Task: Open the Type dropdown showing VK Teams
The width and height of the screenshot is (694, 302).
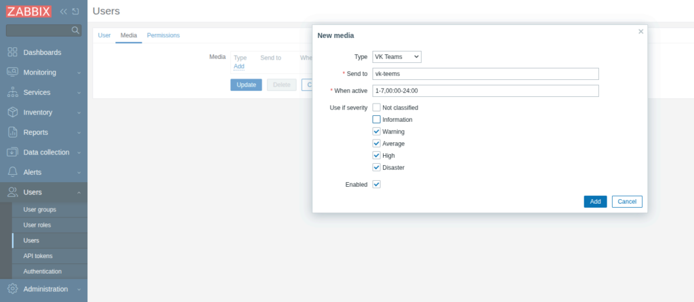Action: tap(396, 57)
